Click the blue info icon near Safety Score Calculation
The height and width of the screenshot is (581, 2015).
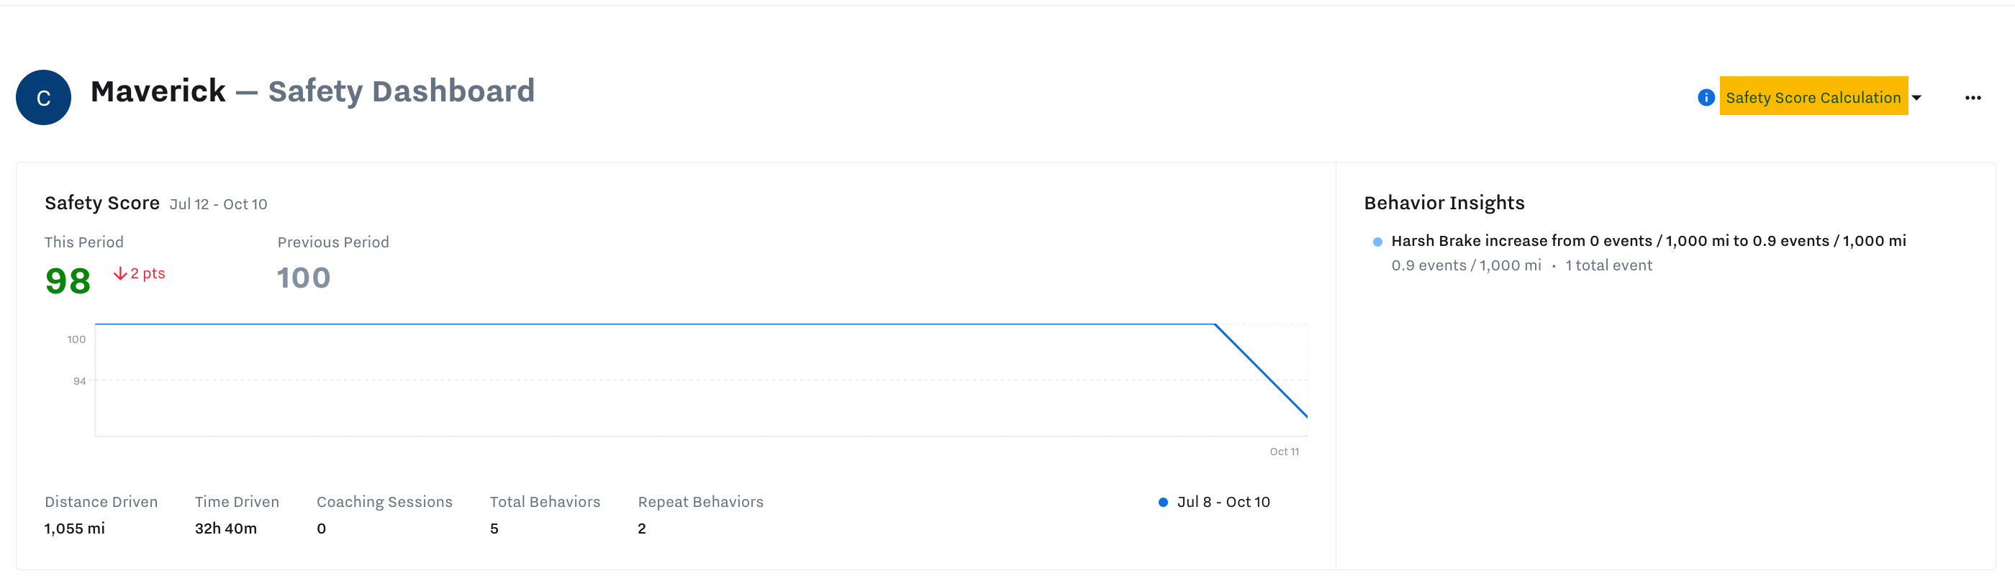coord(1706,98)
